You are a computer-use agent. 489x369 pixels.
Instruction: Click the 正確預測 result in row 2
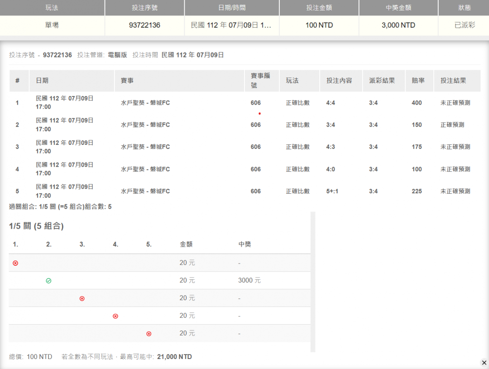tap(453, 125)
